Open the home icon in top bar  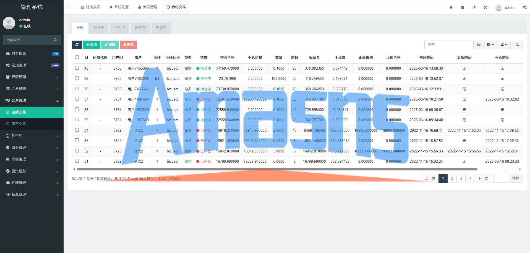tap(451, 7)
